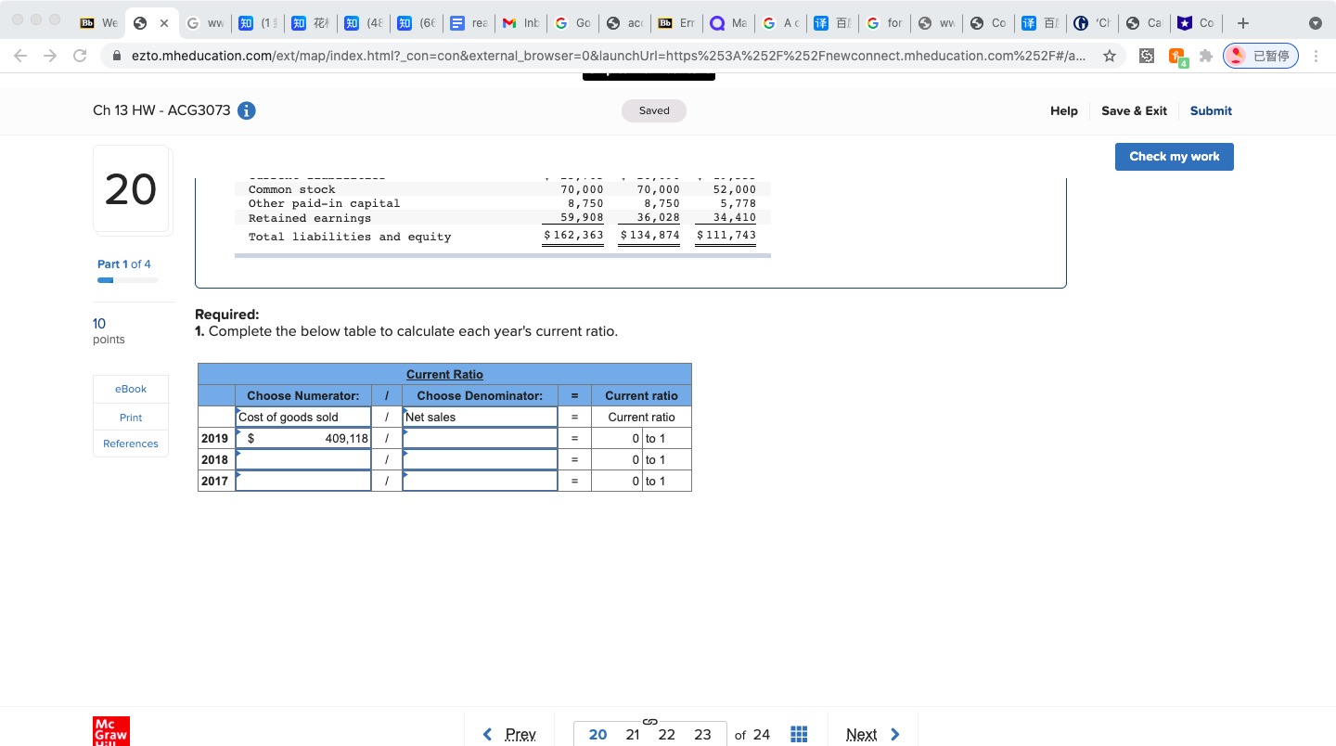Screen dimensions: 1336x746
Task: Open the Chrome three-dot menu
Action: pyautogui.click(x=1317, y=56)
